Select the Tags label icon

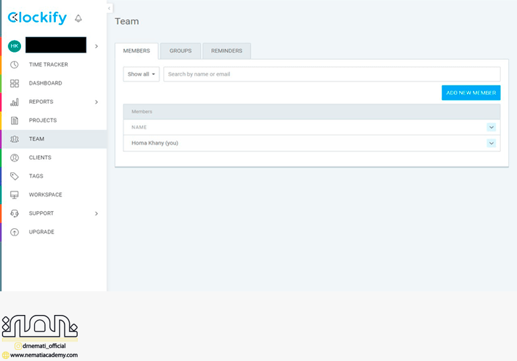click(x=14, y=176)
